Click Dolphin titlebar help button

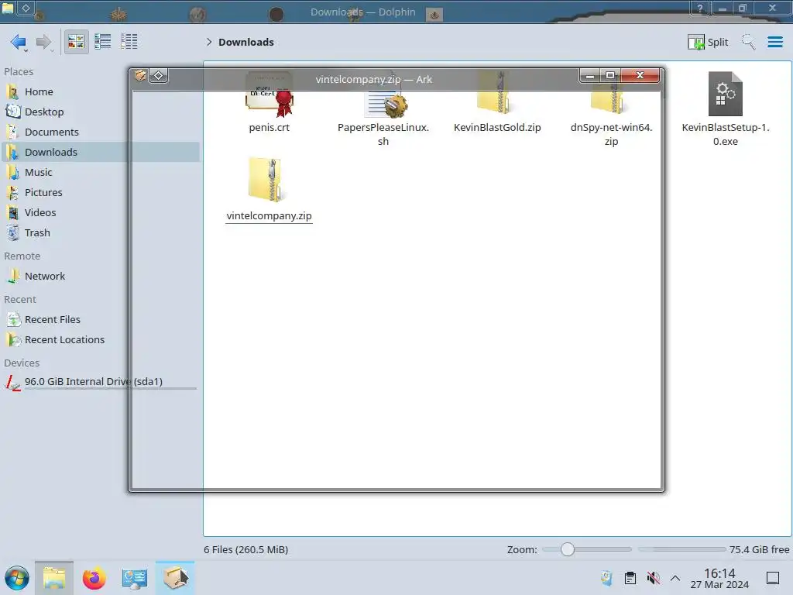[x=700, y=8]
